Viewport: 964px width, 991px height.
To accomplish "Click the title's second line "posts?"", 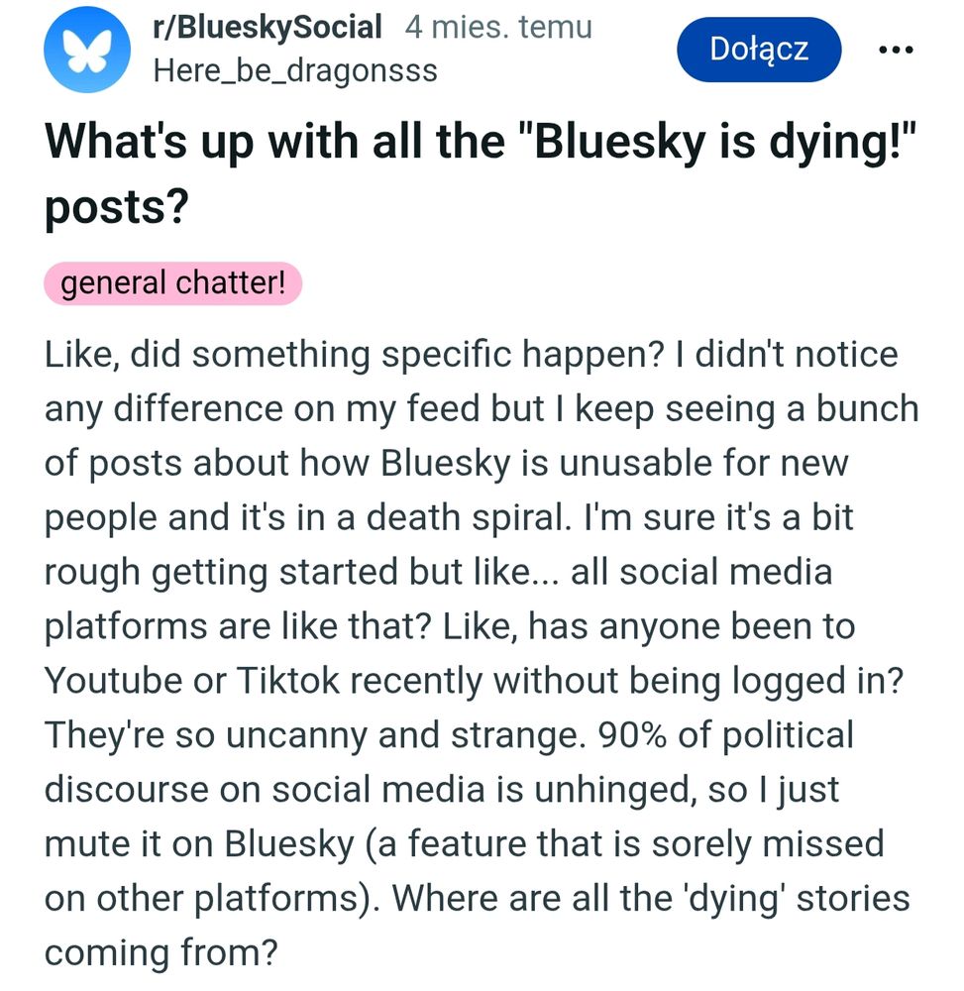I will [115, 209].
